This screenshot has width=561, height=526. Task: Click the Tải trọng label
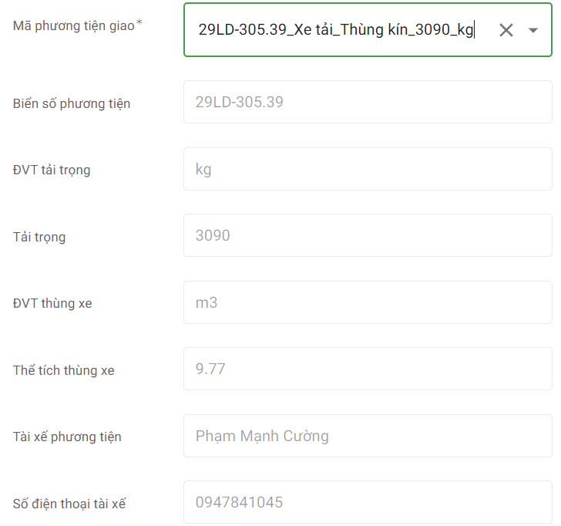coord(39,237)
